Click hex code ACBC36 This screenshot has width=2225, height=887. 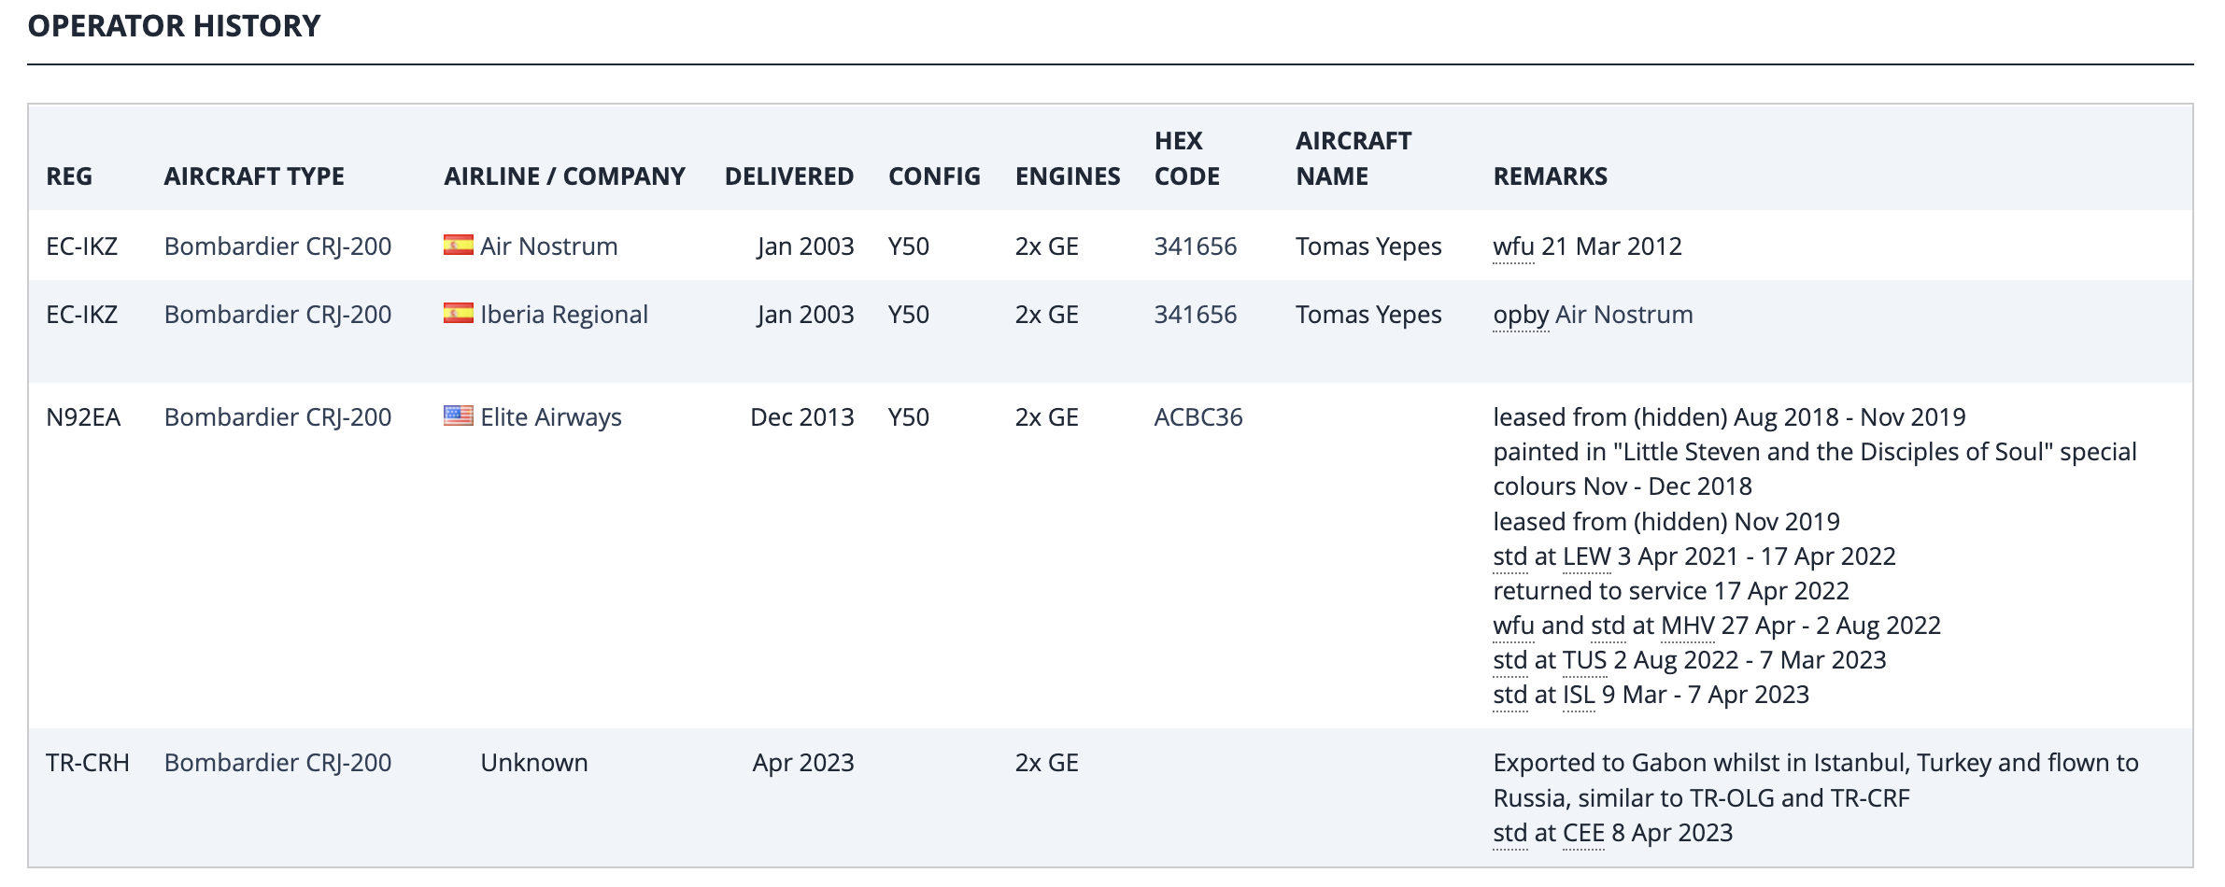[x=1198, y=417]
